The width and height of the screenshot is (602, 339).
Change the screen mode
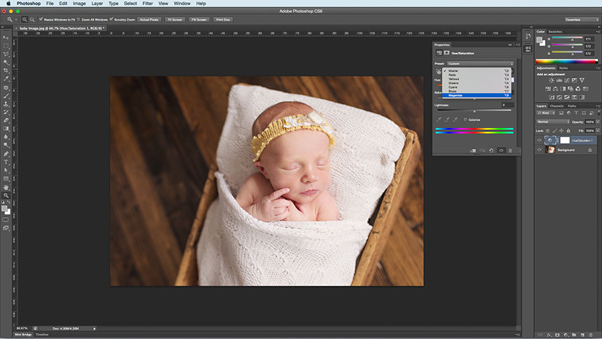(6, 228)
